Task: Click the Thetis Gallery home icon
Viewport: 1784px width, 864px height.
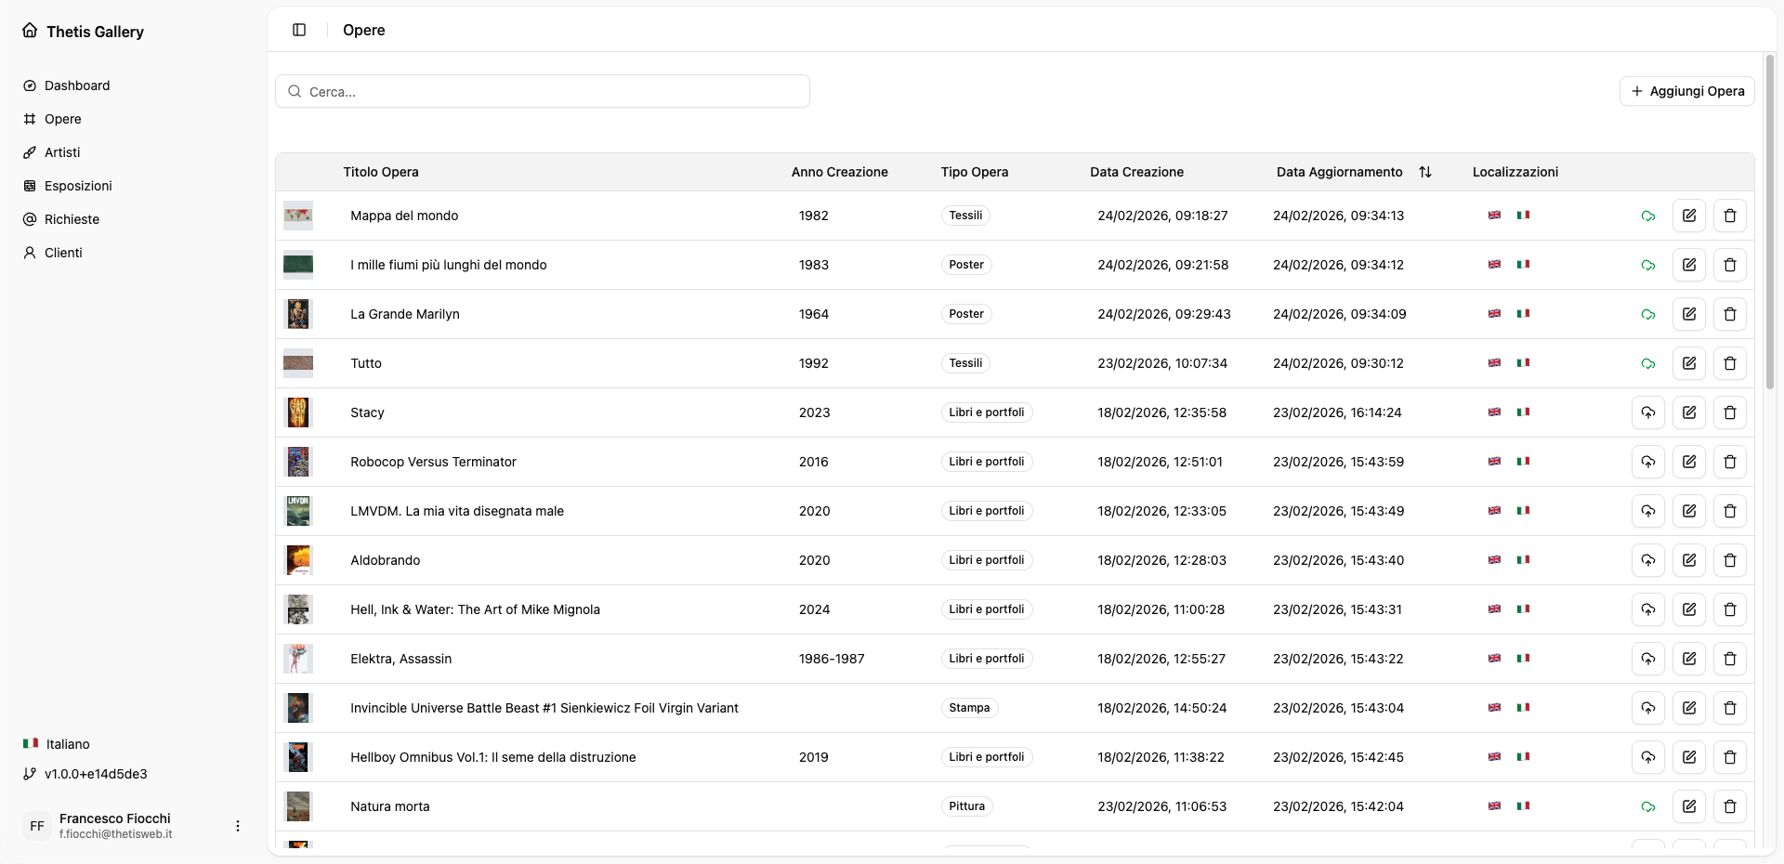Action: [30, 31]
